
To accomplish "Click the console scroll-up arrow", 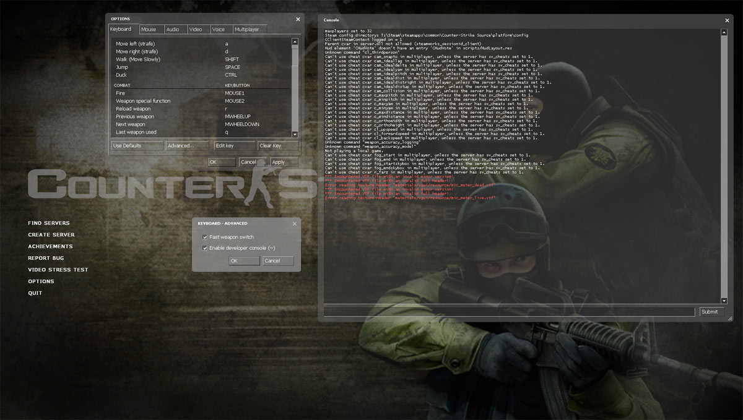I will pyautogui.click(x=724, y=31).
